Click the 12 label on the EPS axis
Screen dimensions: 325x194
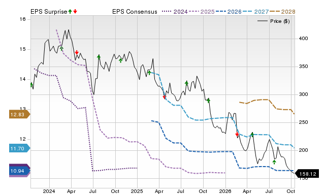[x=22, y=139]
